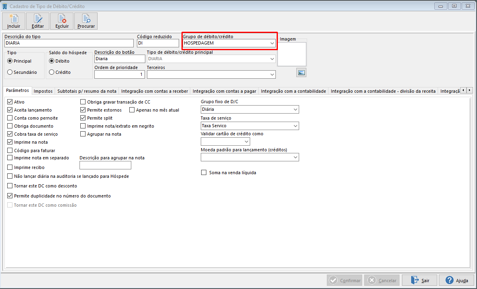
Task: Click the Incluir toolbar icon
Action: [x=14, y=21]
